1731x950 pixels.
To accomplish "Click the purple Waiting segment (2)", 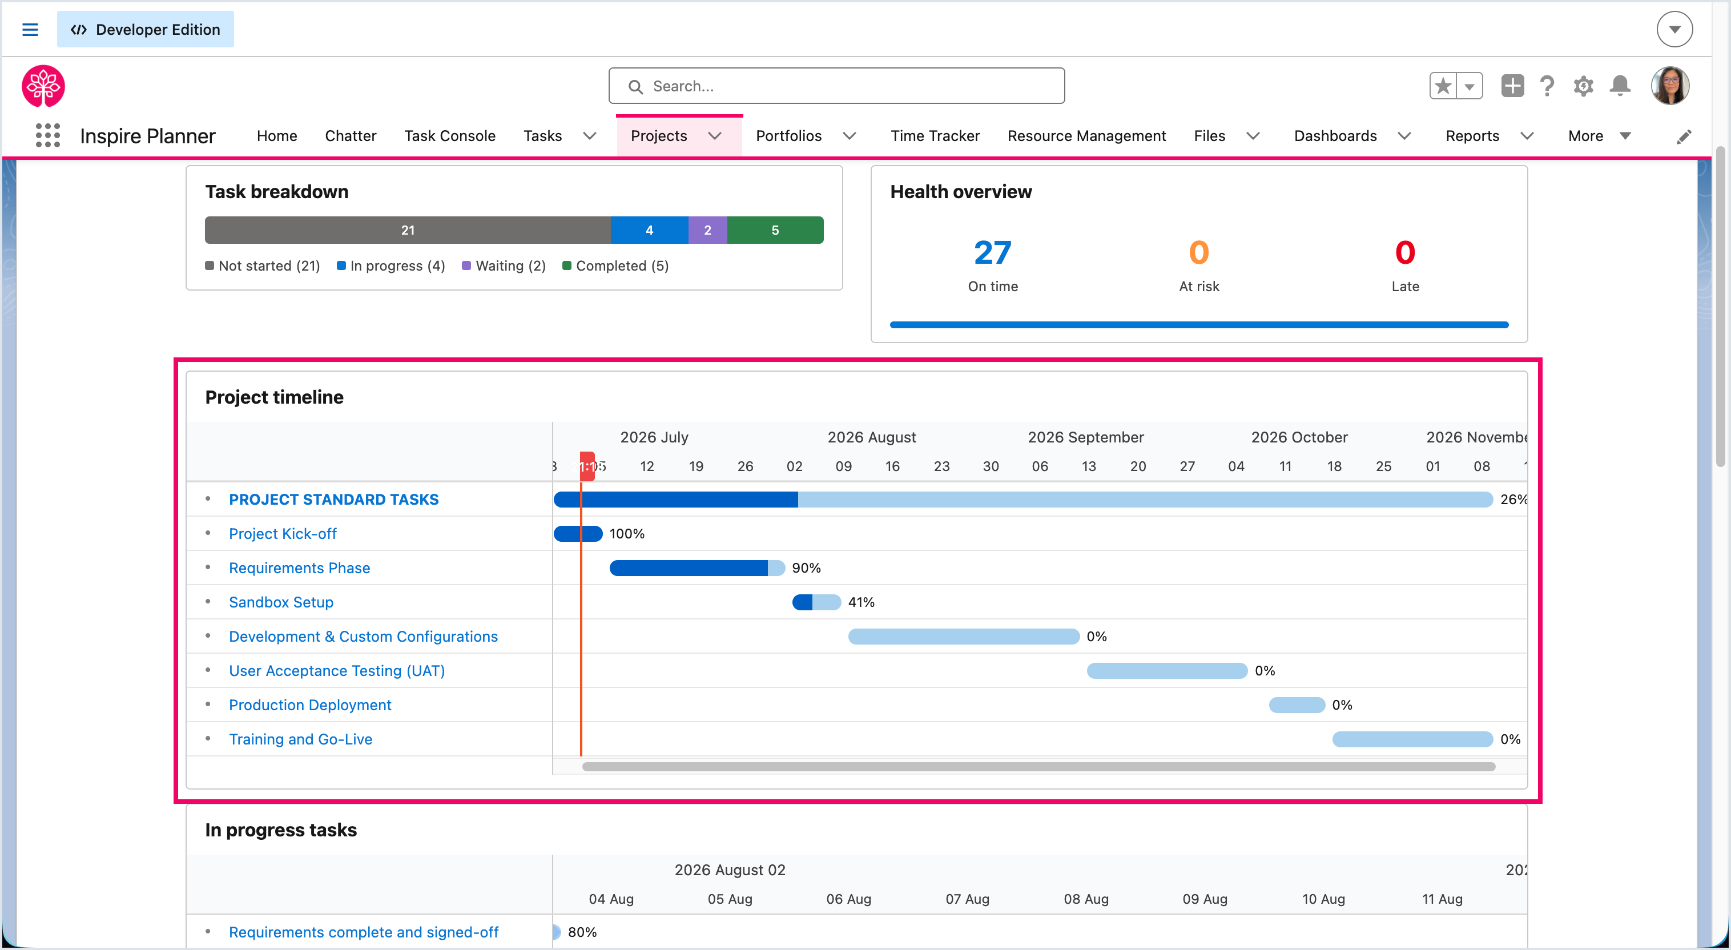I will 707,230.
